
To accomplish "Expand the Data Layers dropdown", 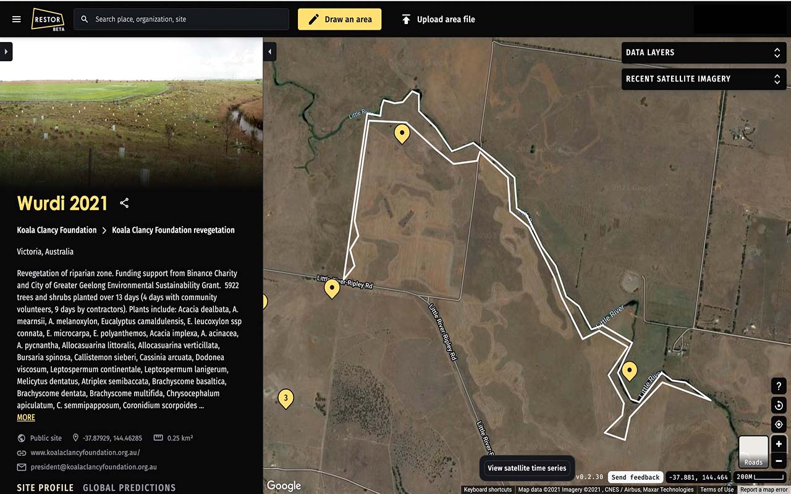I will tap(704, 52).
